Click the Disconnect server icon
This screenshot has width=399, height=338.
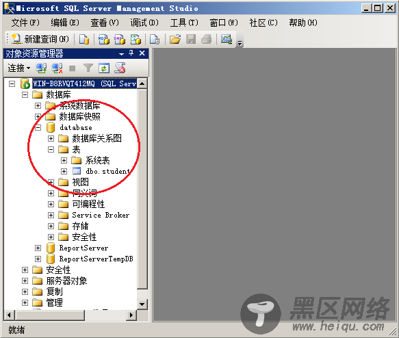(x=57, y=68)
